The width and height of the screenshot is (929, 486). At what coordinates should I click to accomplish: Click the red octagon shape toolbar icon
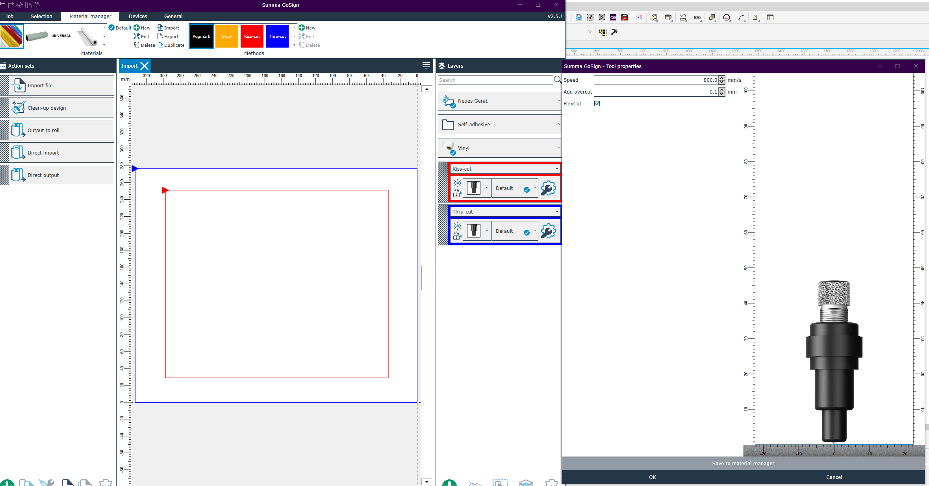[727, 17]
